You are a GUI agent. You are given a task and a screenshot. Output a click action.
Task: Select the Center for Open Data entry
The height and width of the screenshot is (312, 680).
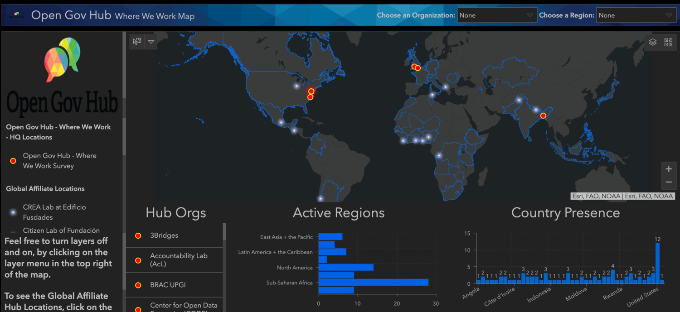coord(174,305)
